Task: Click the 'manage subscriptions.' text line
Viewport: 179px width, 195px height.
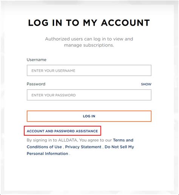Action: click(89, 45)
